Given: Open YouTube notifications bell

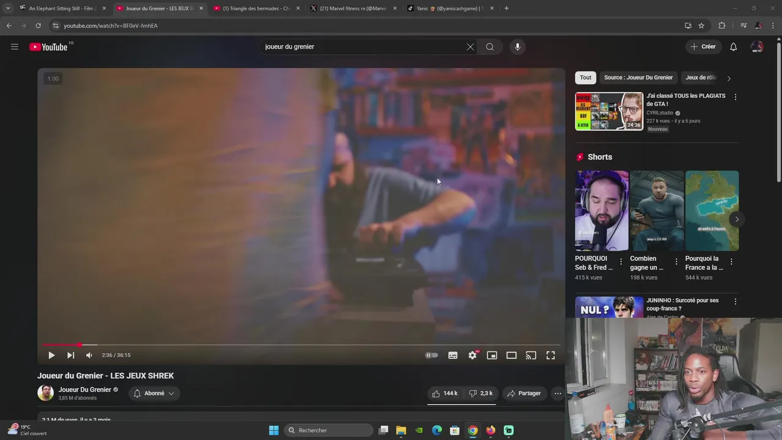Looking at the screenshot, I should point(734,47).
